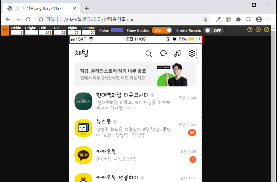The image size is (277, 182).
Task: Click the new chat bubble icon
Action: click(x=164, y=53)
